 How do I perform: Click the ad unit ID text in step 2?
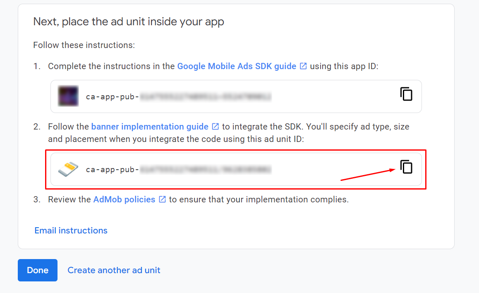coord(178,169)
